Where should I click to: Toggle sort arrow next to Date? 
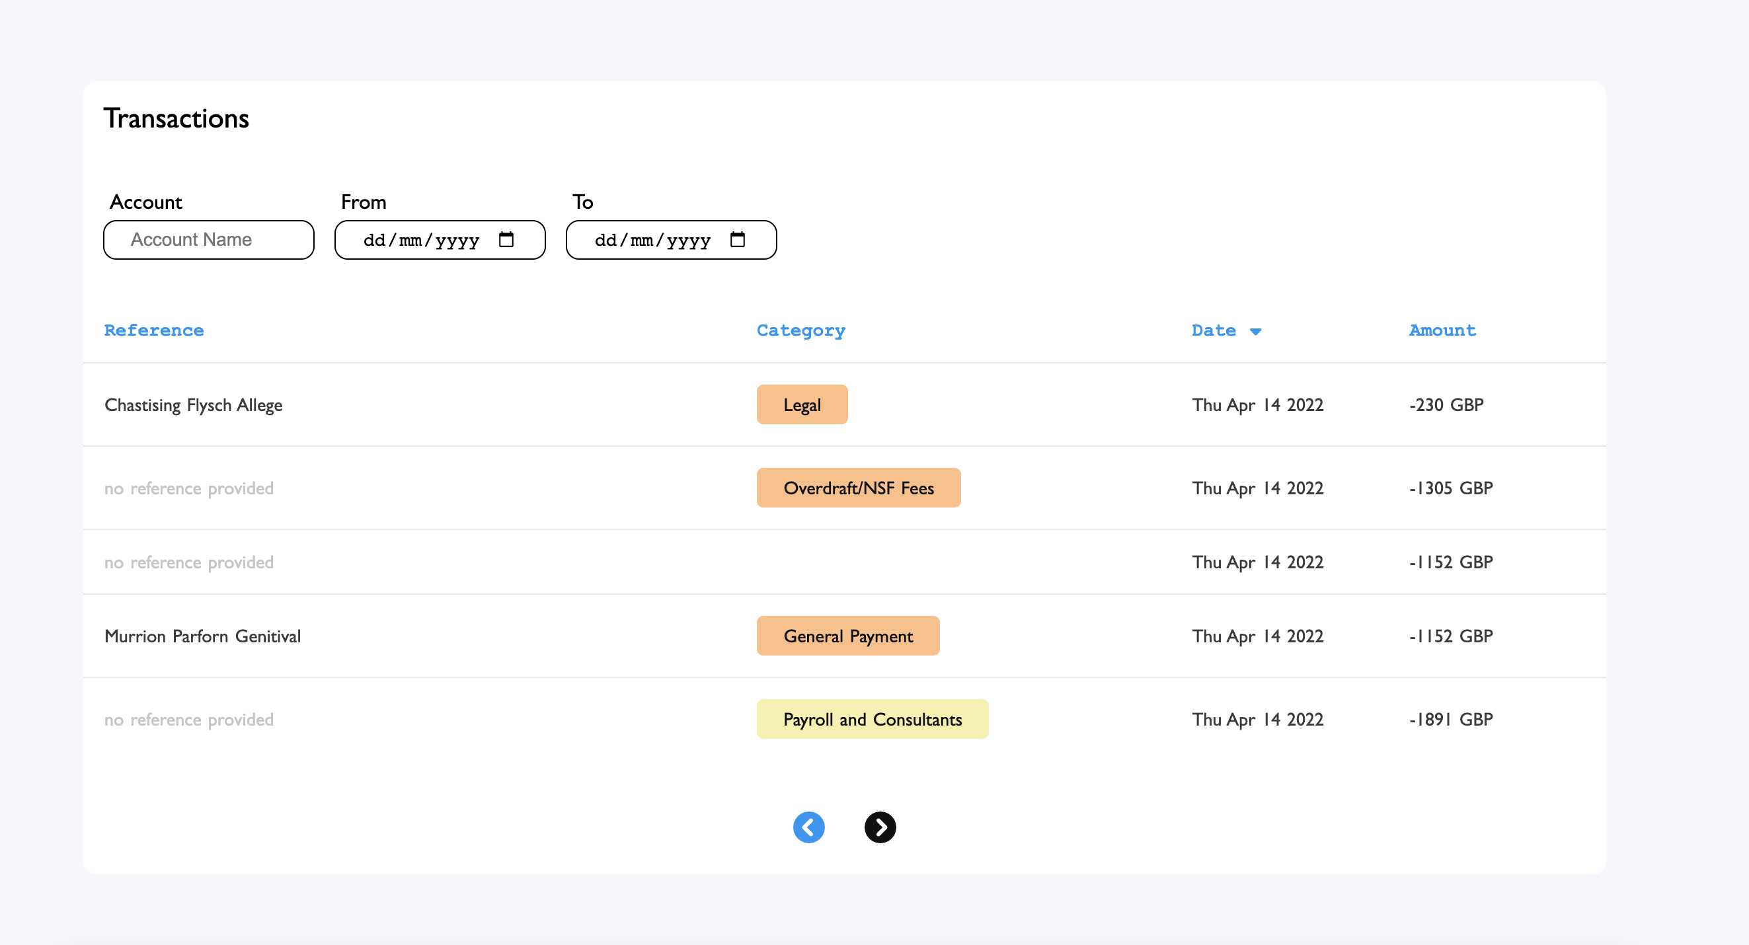tap(1255, 331)
